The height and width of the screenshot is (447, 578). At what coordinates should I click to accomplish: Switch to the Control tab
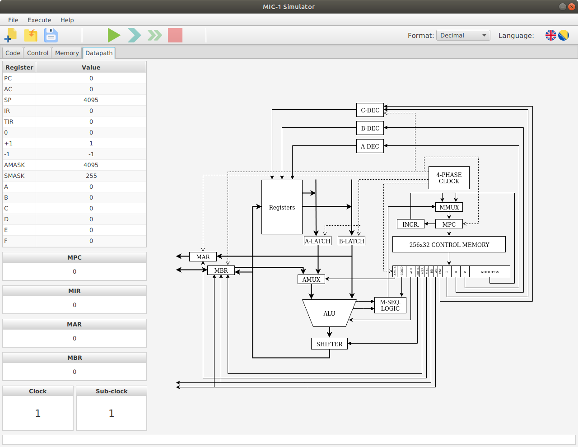click(37, 53)
